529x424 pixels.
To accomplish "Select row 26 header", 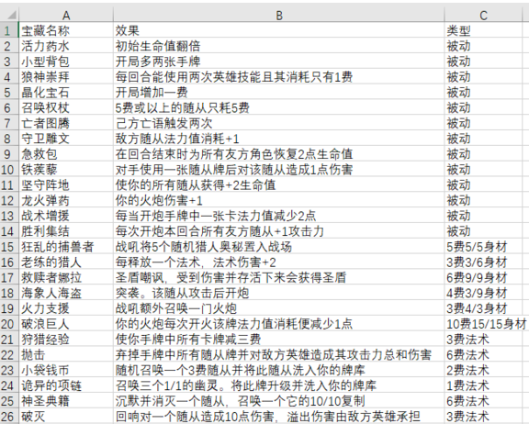I will 9,417.
